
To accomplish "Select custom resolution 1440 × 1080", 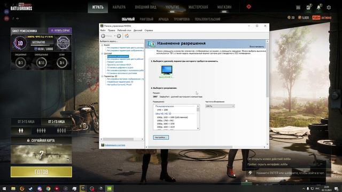I will (x=162, y=110).
